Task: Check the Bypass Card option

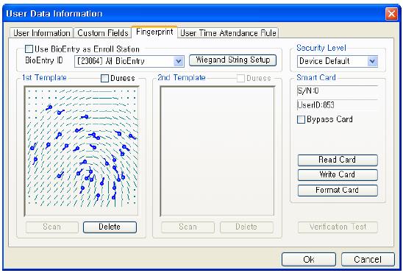Action: coord(301,119)
